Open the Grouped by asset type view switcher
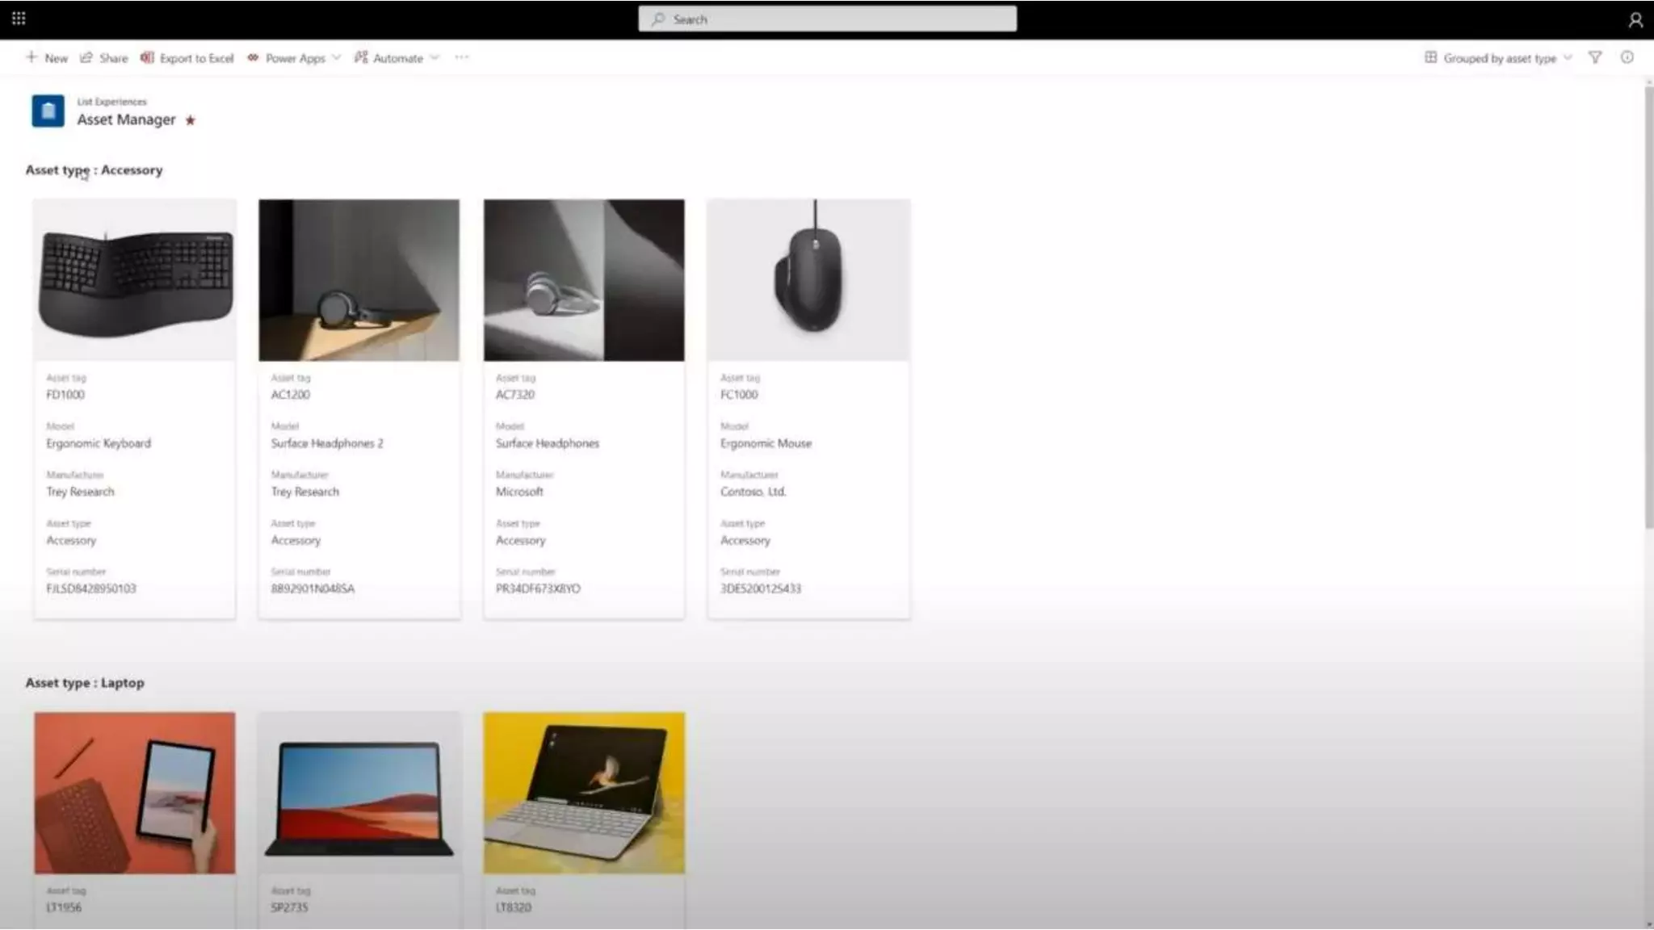 point(1498,58)
